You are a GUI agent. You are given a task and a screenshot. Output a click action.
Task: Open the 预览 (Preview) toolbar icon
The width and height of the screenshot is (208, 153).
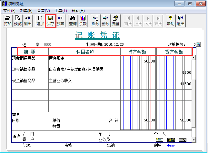[x=18, y=21]
